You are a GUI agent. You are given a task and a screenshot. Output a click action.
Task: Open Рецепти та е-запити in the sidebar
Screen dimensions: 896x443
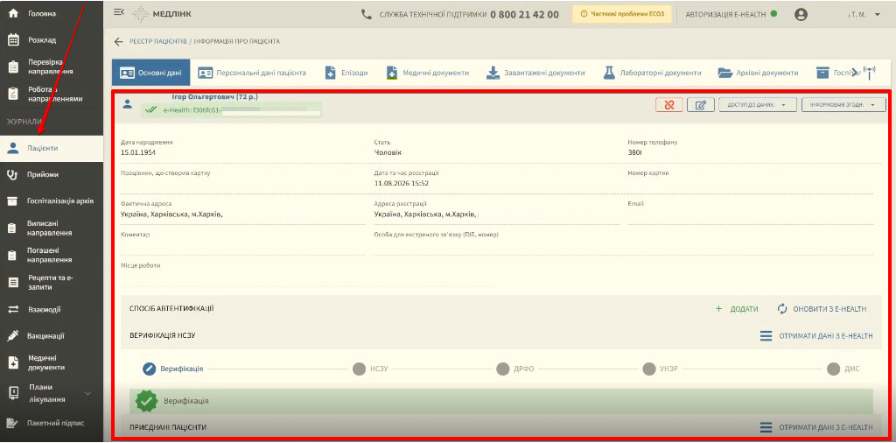[x=52, y=283]
